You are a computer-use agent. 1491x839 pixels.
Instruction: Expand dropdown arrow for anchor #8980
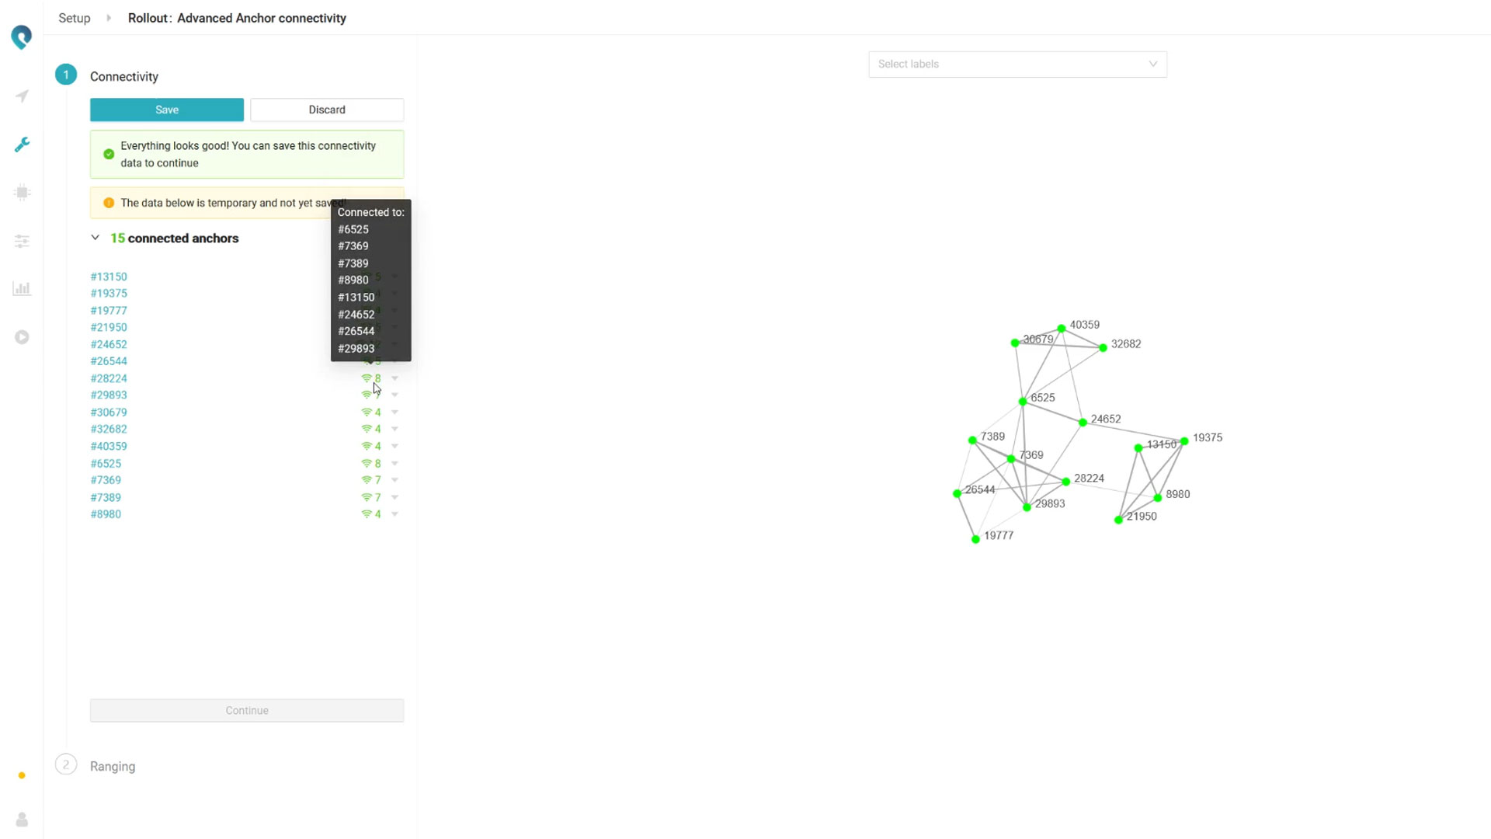click(394, 514)
